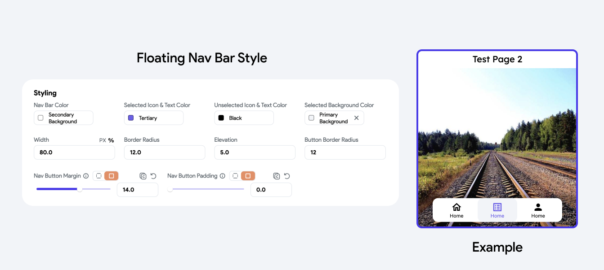Click the Nav Button Padding value field
The image size is (604, 270).
coord(271,190)
